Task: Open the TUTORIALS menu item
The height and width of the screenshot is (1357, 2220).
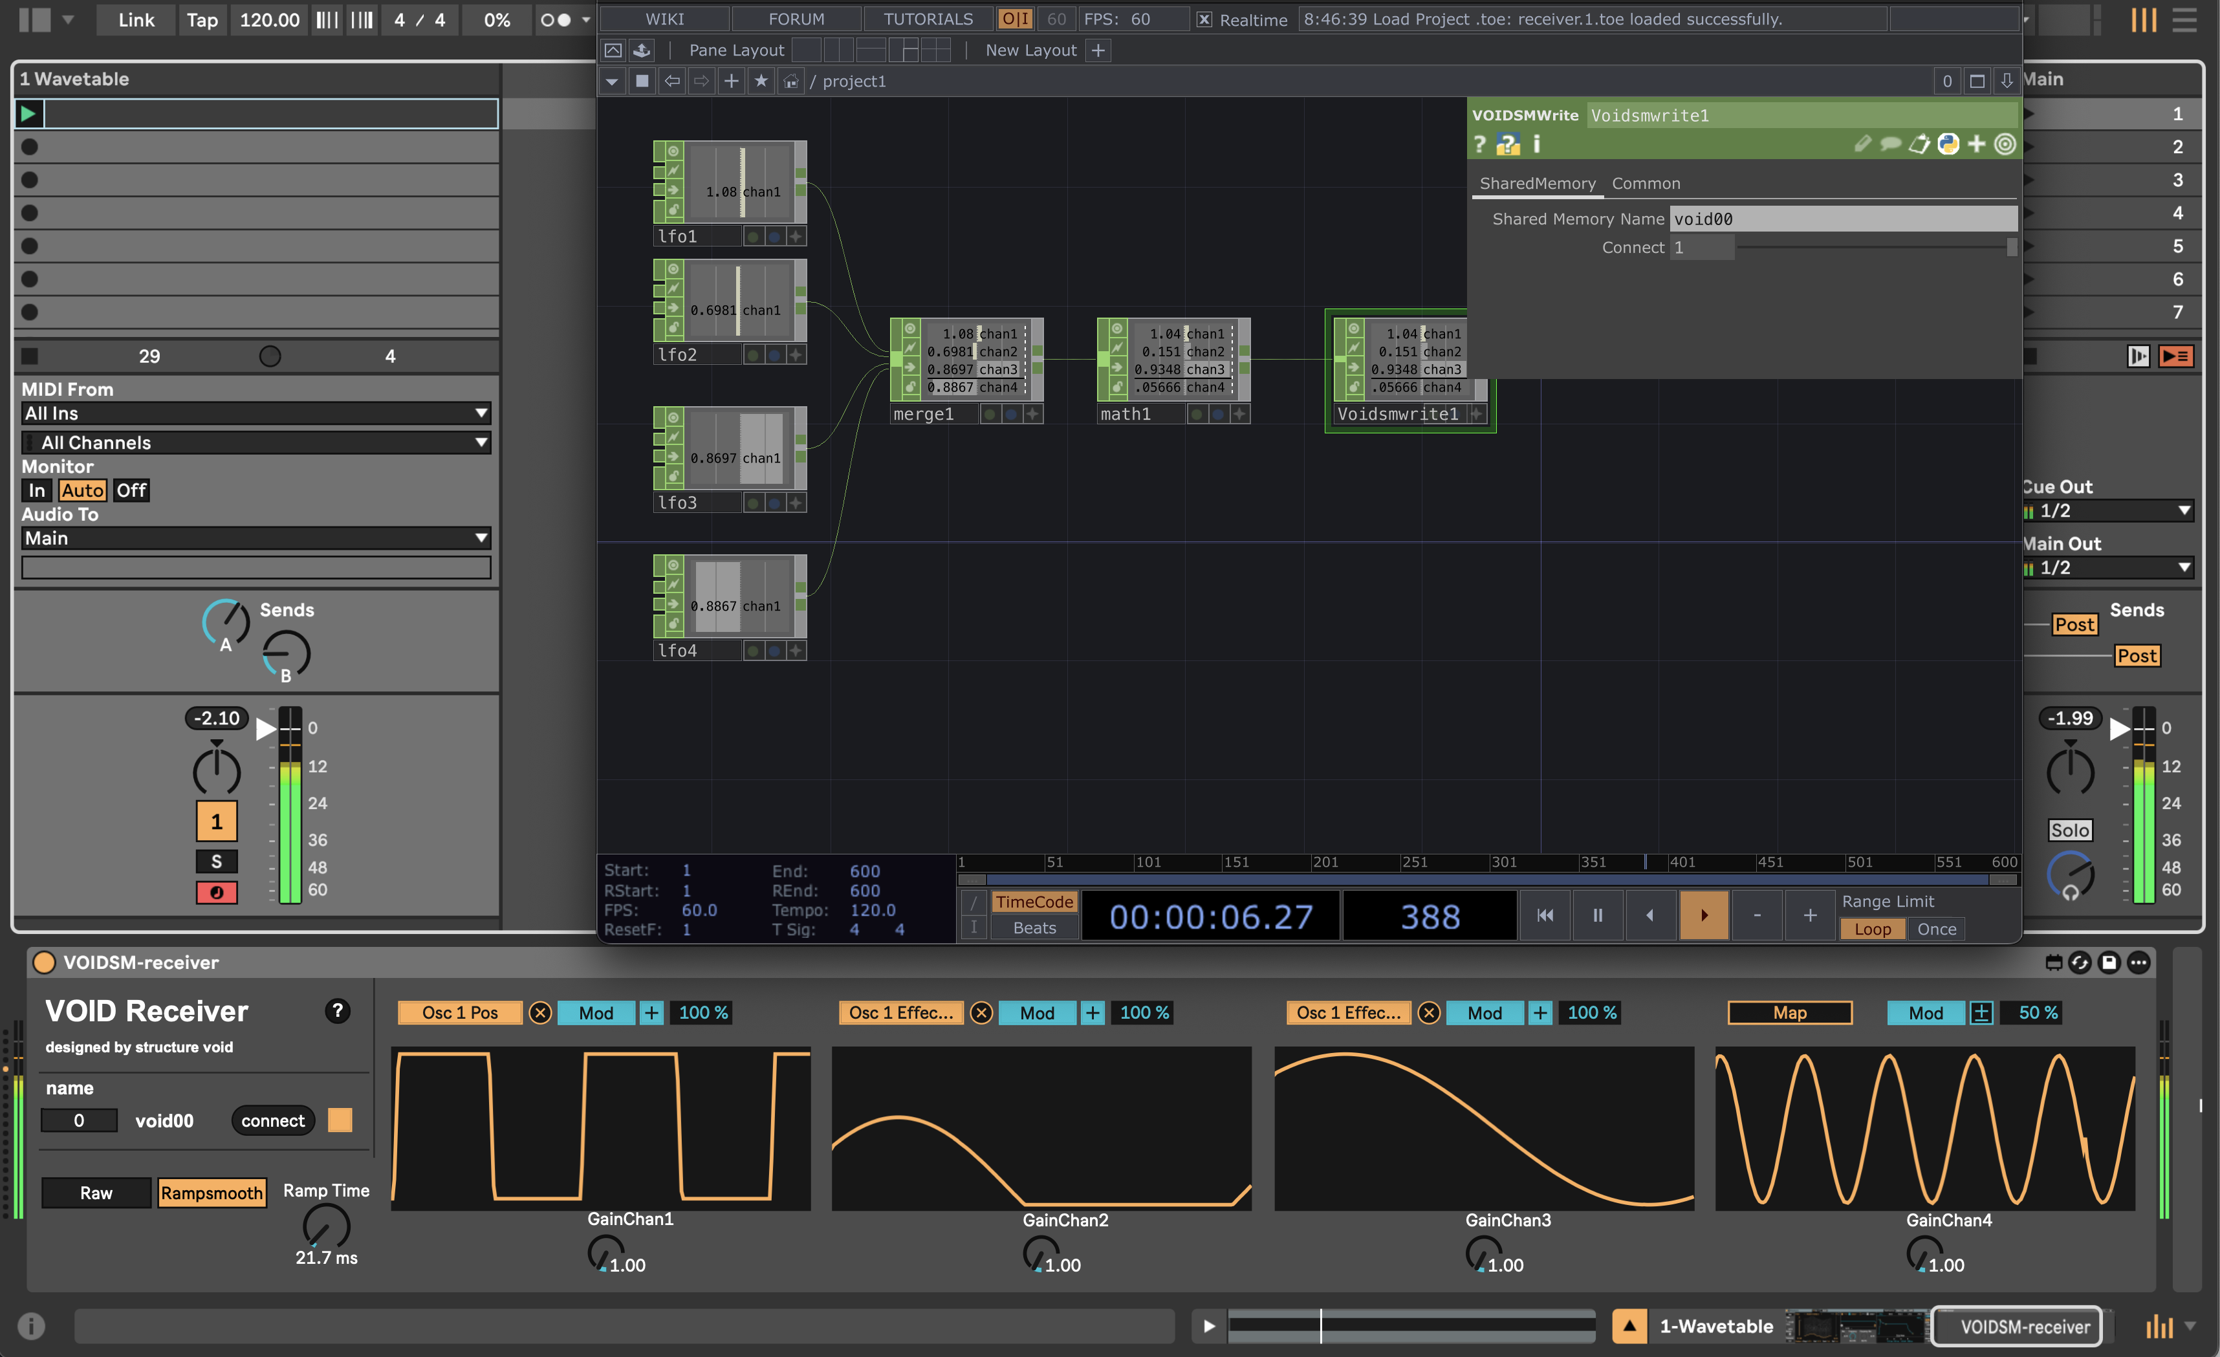Action: 928,19
